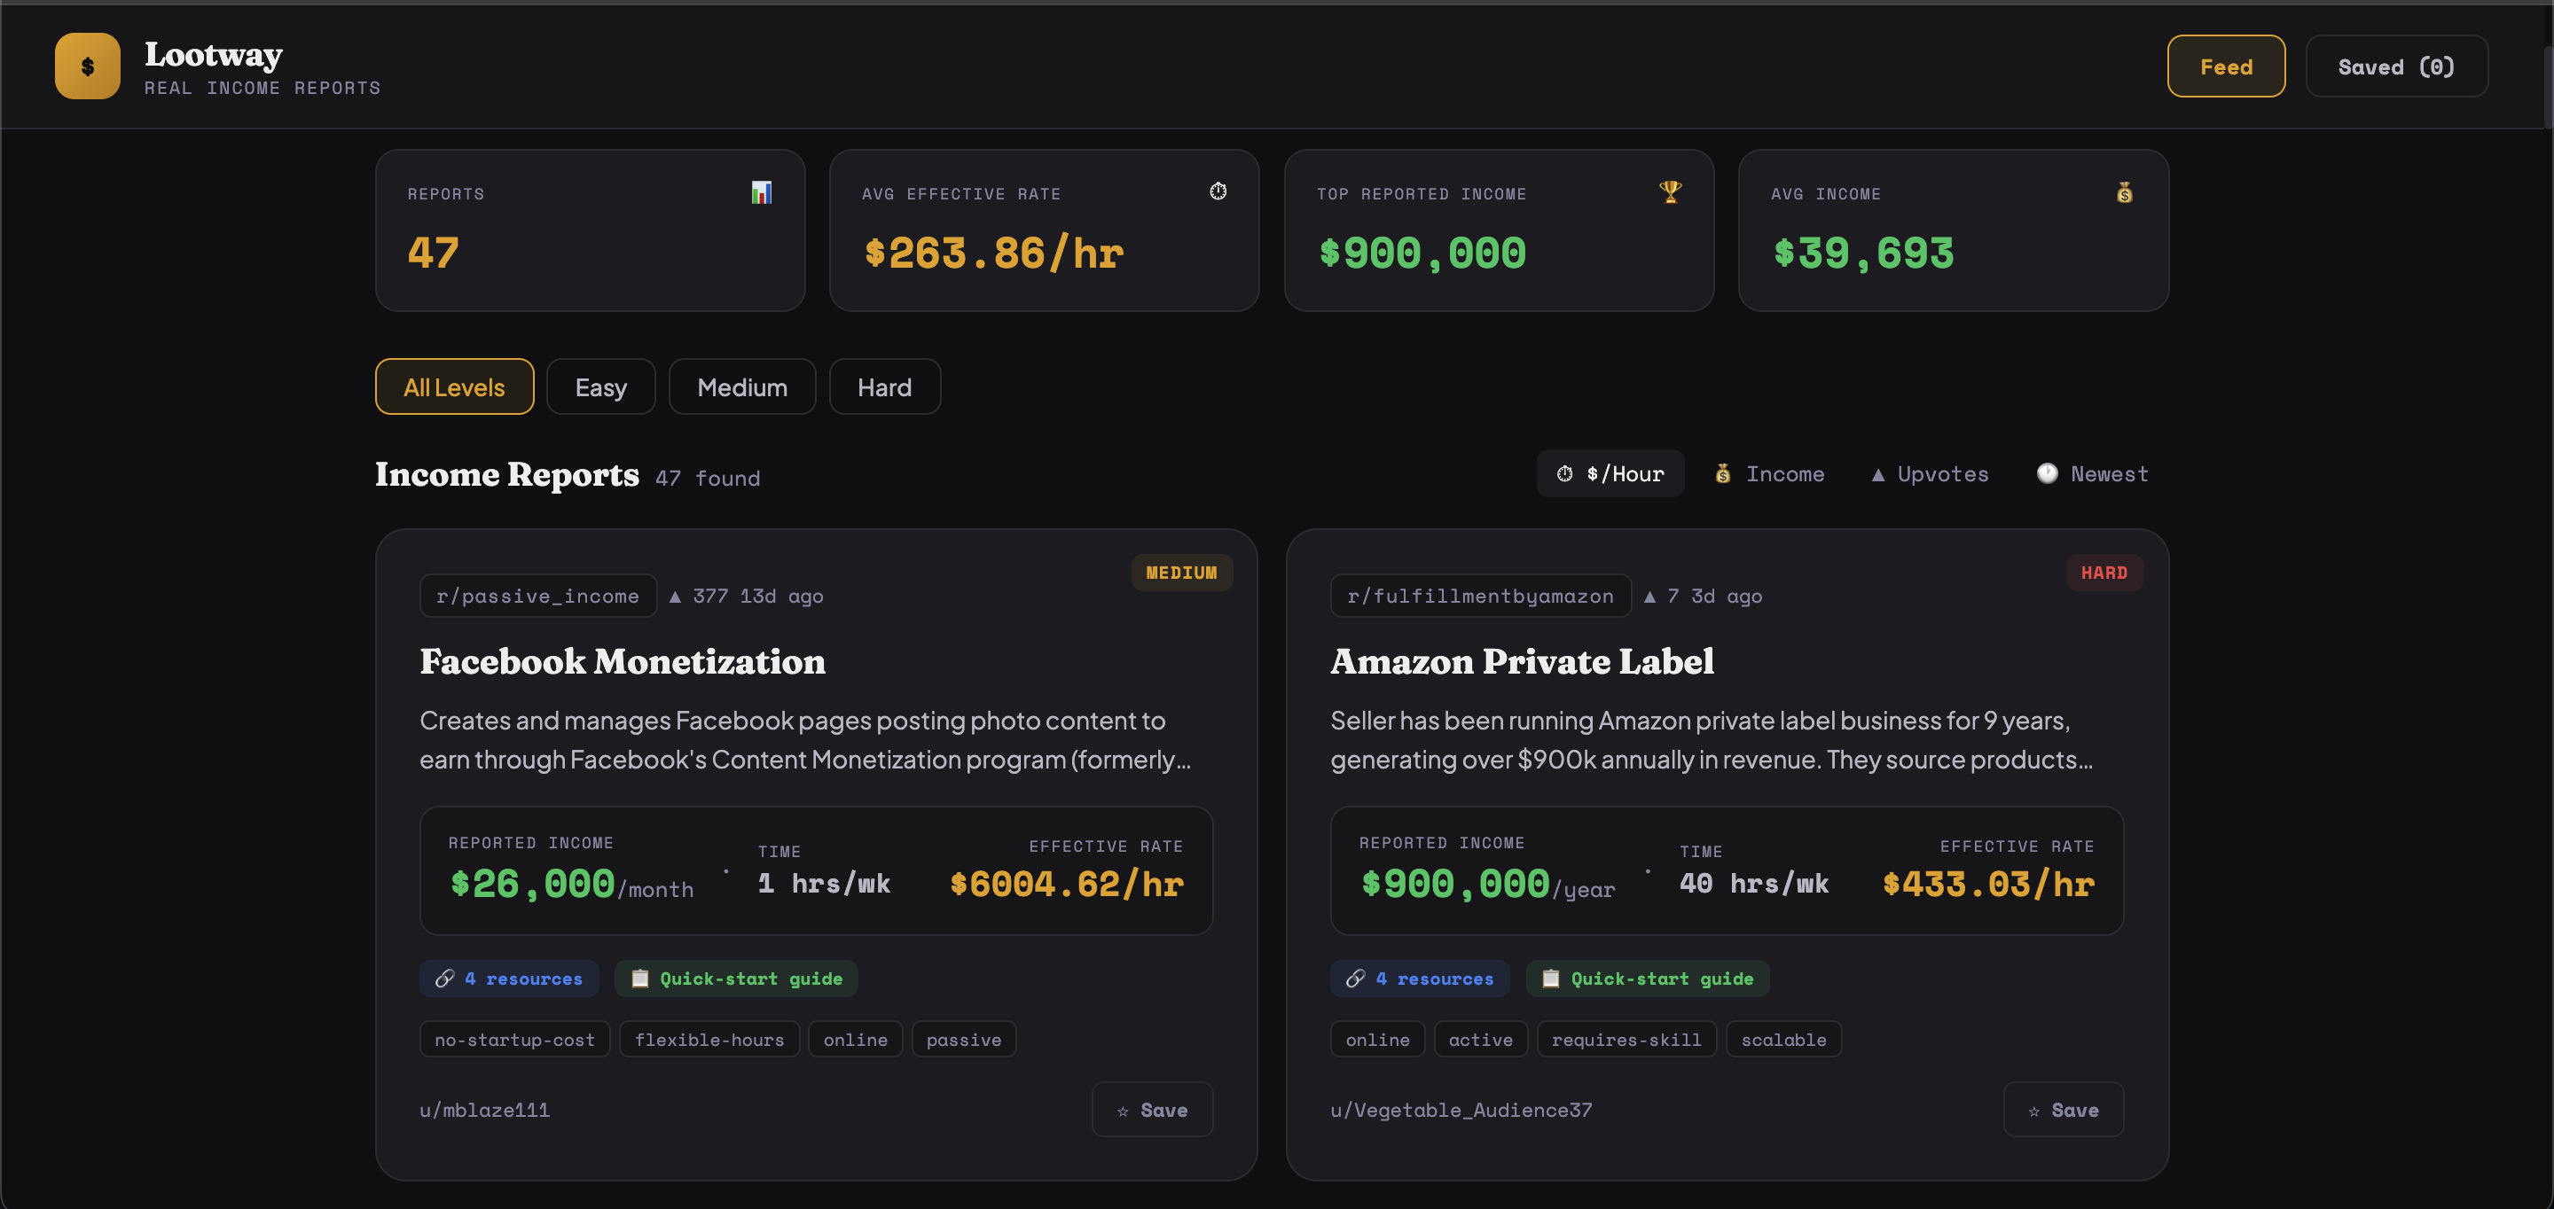Click the flexible-hours tag
The image size is (2554, 1209).
click(x=709, y=1039)
